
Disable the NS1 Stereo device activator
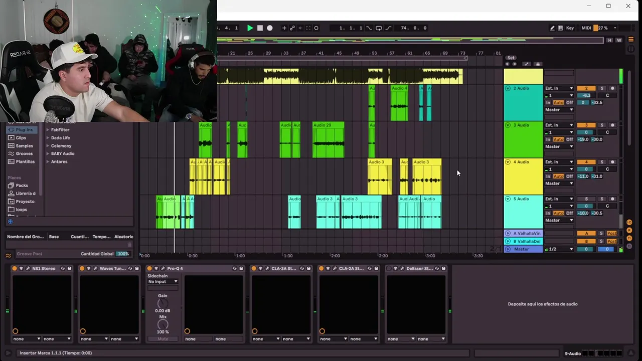[15, 269]
